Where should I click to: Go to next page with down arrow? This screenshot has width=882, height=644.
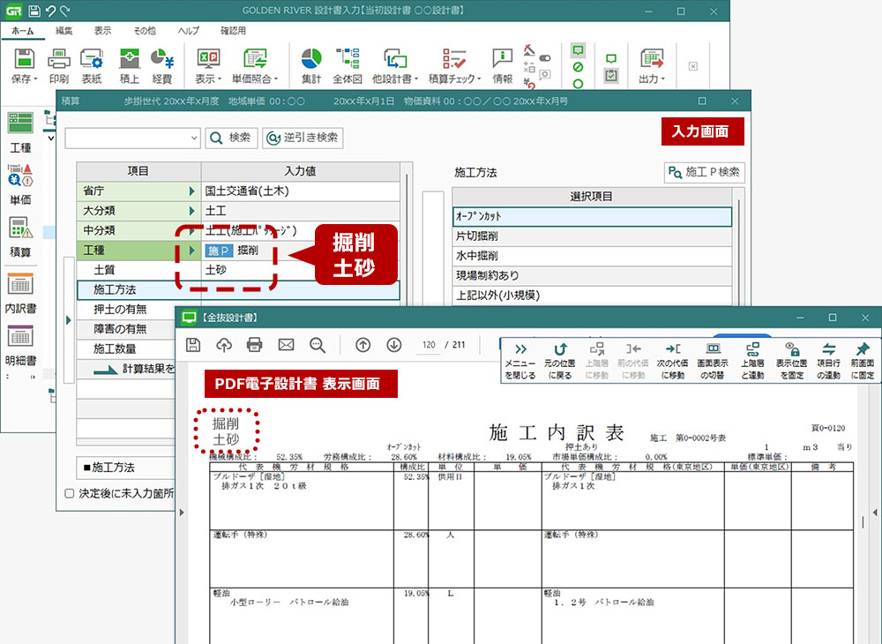pos(393,345)
